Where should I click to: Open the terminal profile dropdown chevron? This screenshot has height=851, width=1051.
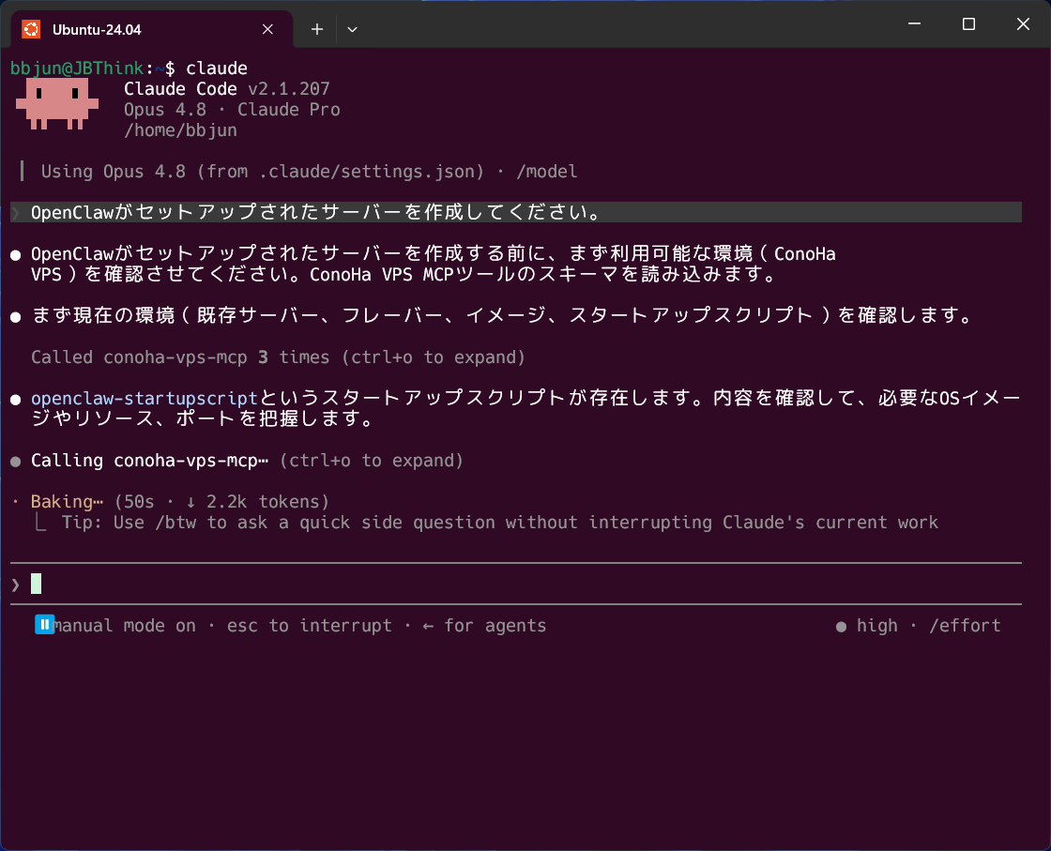352,29
